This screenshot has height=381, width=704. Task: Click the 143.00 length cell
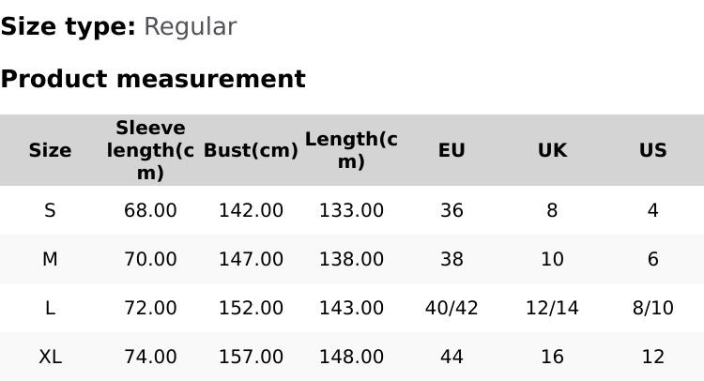[x=351, y=308]
